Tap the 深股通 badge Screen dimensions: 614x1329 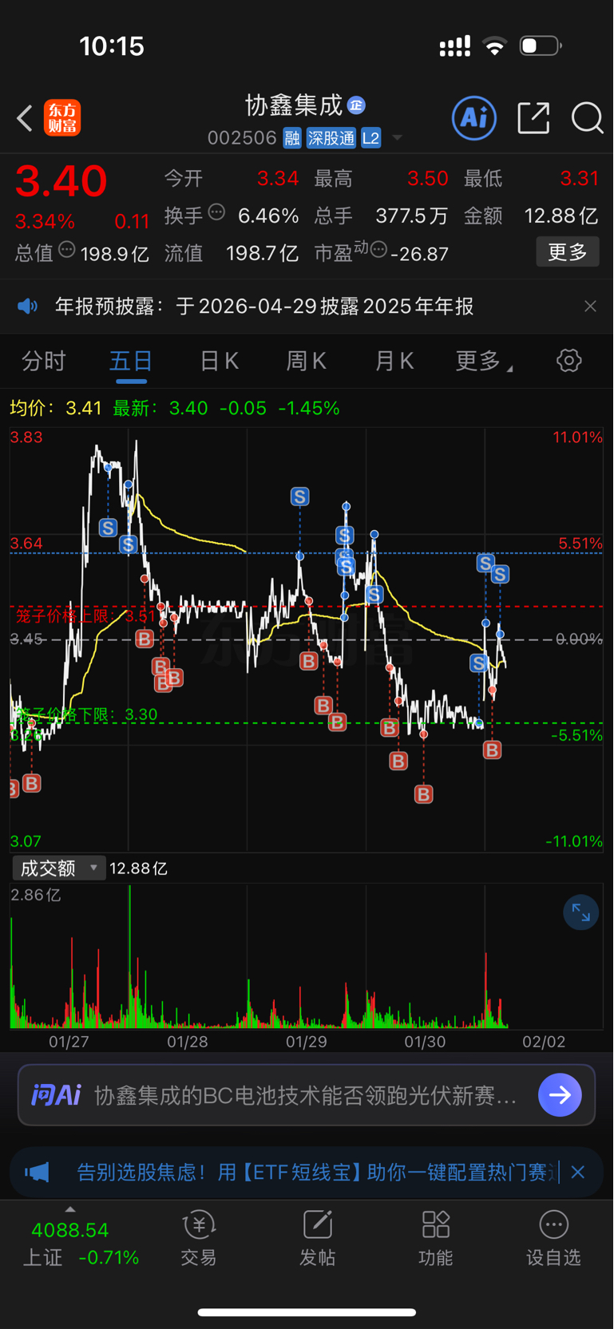point(331,138)
